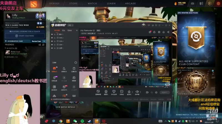Switch to the WATCH tab in Dota

point(92,3)
